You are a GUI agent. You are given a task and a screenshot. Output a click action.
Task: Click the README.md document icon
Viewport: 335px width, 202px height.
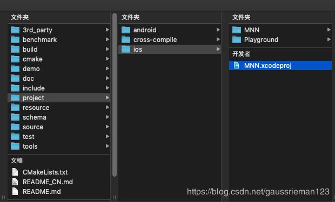point(15,191)
